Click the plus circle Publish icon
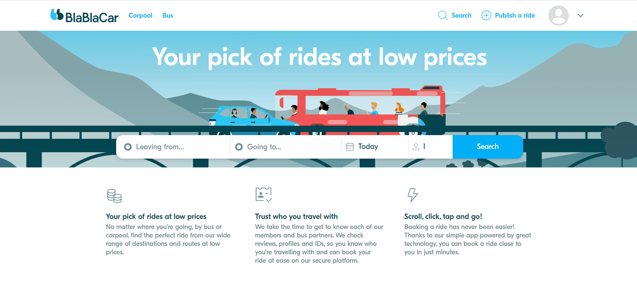Image resolution: width=637 pixels, height=284 pixels. pos(486,16)
